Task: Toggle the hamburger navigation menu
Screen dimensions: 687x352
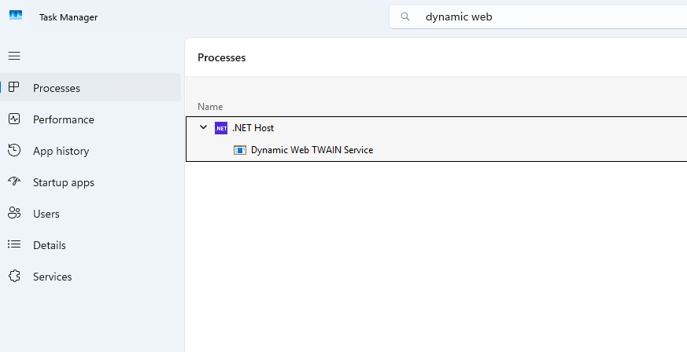Action: [x=14, y=56]
